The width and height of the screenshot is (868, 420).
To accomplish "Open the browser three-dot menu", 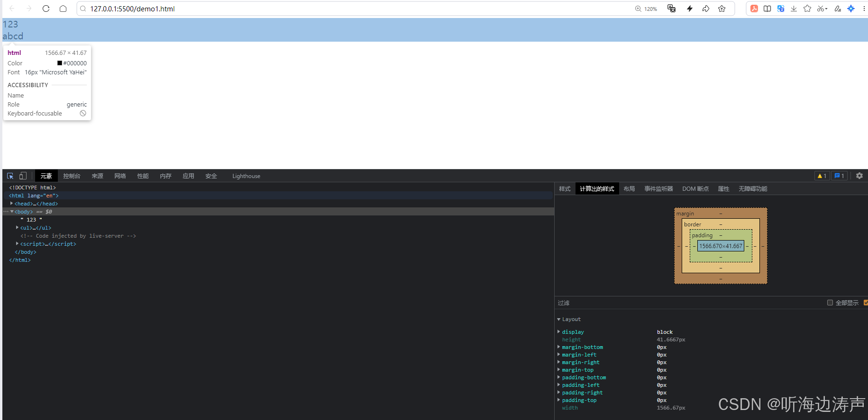I will pyautogui.click(x=864, y=9).
